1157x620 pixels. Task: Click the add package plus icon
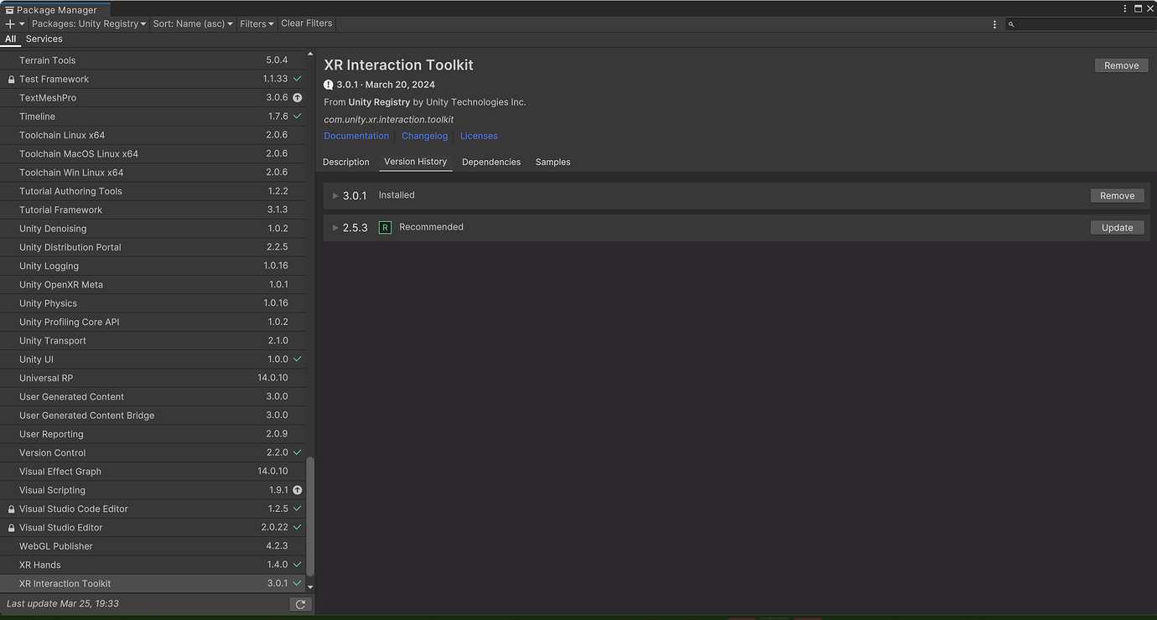coord(10,23)
